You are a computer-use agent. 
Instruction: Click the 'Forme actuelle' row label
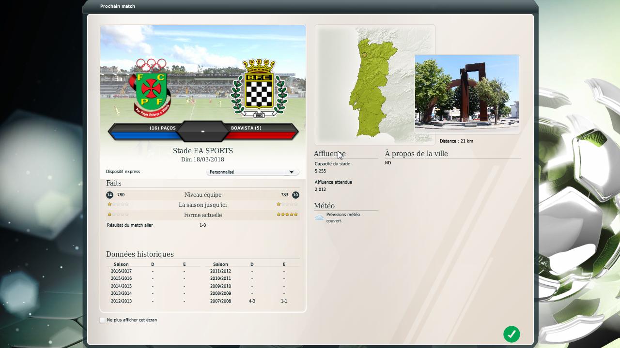pos(203,215)
